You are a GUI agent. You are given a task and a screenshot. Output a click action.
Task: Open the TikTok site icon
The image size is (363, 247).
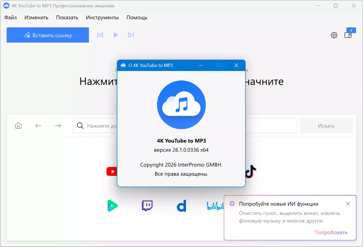251,171
